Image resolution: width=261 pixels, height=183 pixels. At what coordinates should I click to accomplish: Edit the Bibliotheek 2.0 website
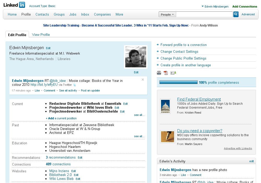[76, 175]
